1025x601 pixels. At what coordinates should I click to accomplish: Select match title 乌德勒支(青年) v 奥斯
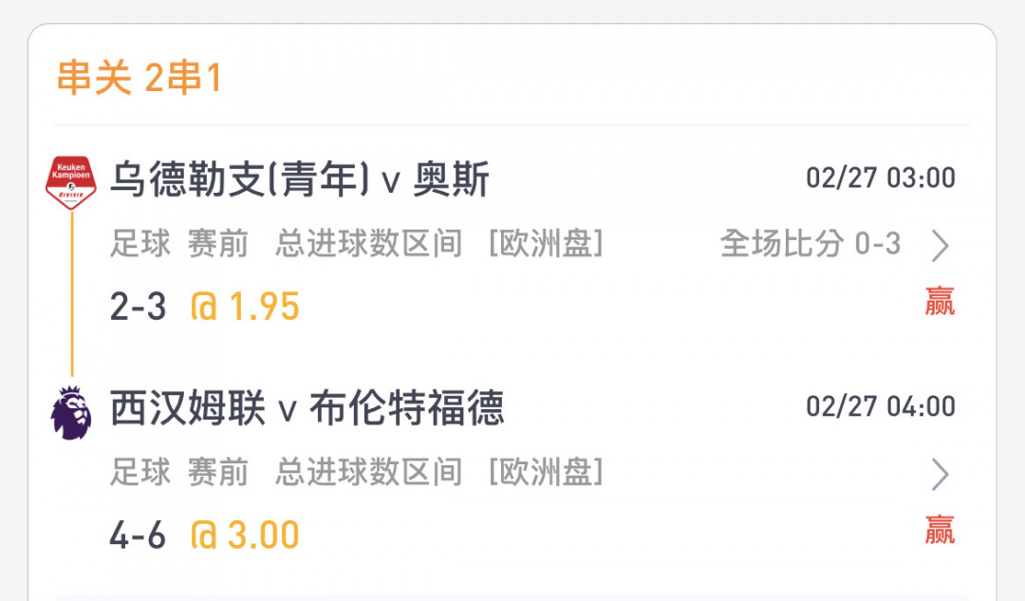tap(299, 178)
